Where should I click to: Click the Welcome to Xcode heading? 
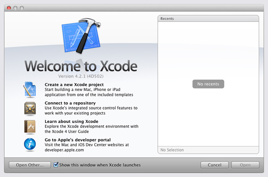tap(81, 66)
